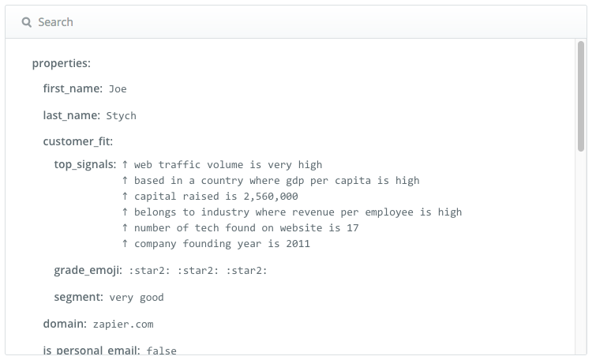The width and height of the screenshot is (596, 360).
Task: Click the up arrow before web traffic
Action: pyautogui.click(x=125, y=164)
